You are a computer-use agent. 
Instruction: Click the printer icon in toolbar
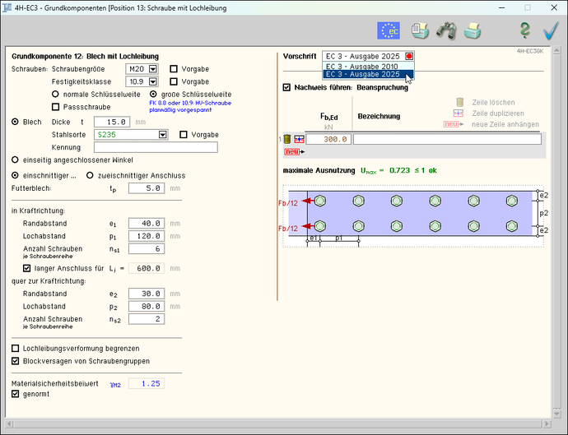[x=473, y=31]
